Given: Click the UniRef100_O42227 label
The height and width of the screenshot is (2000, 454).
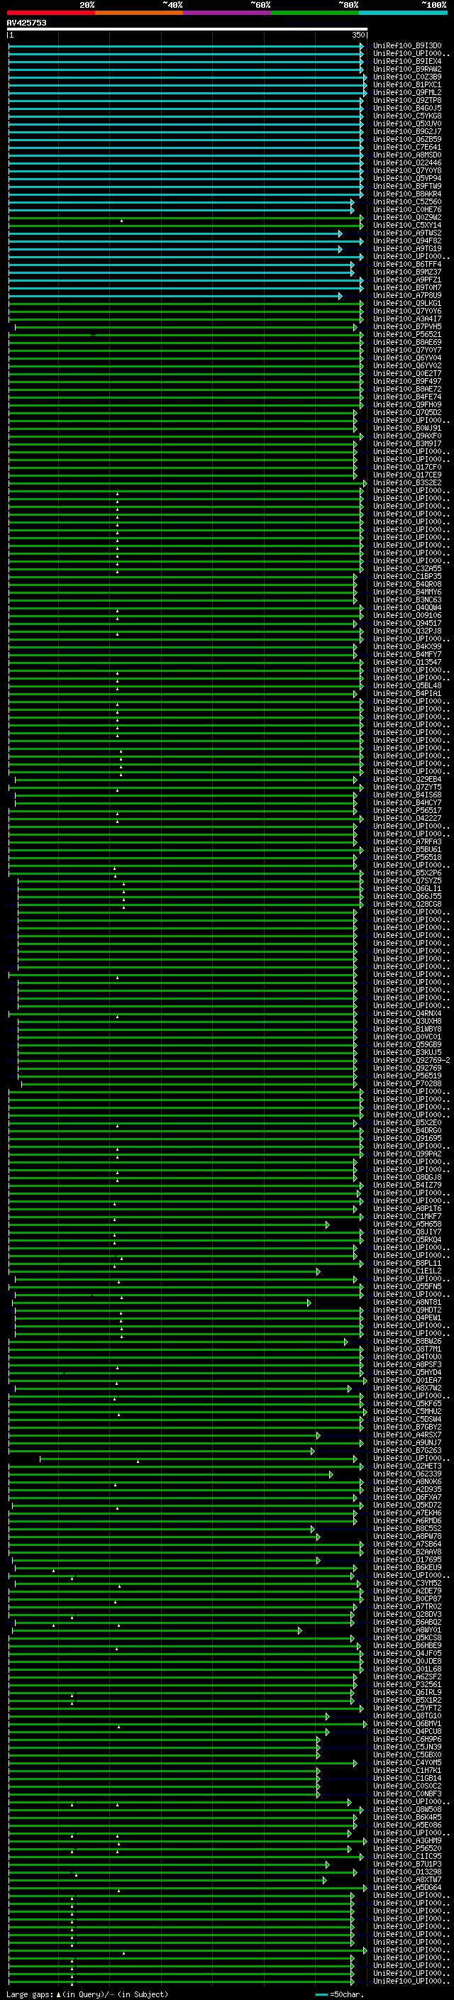Looking at the screenshot, I should [406, 818].
